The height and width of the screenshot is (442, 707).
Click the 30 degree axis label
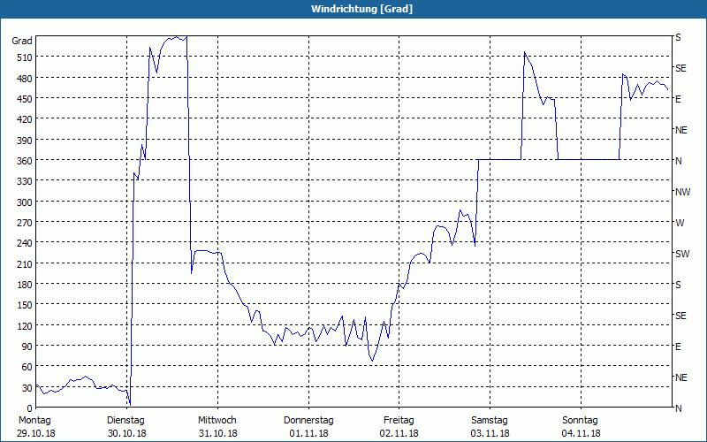click(27, 388)
